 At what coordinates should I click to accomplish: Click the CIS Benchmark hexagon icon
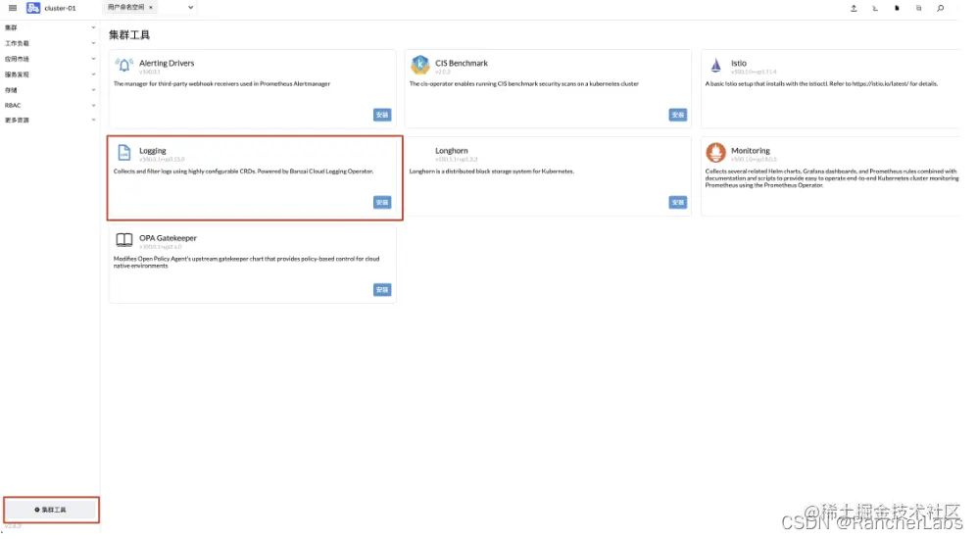(419, 65)
